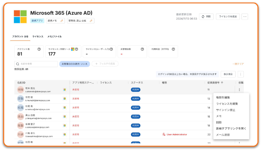Screen dimensions: 262x153
Task: Click Microsoft icon in k.munejiri row
Action: coord(65,99)
